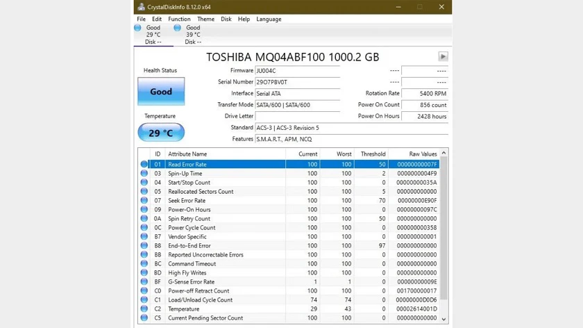The height and width of the screenshot is (328, 583).
Task: Click the Features S.M.A.R.T. field
Action: click(351, 139)
